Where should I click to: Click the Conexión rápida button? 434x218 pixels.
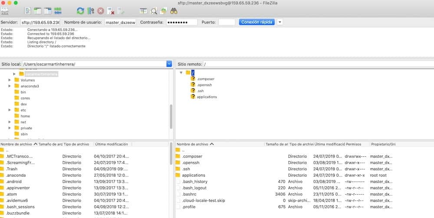click(x=256, y=22)
